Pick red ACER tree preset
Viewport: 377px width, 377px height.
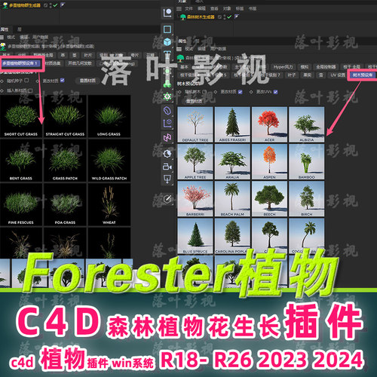(x=269, y=124)
